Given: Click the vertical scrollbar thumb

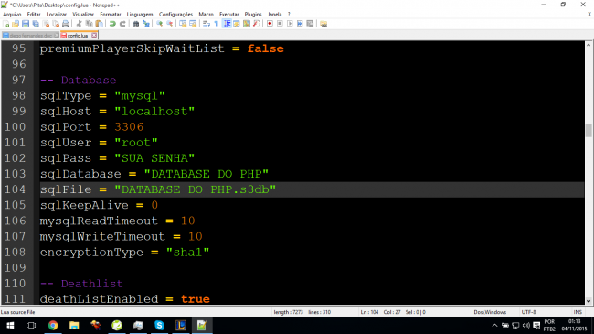Looking at the screenshot, I should [589, 130].
